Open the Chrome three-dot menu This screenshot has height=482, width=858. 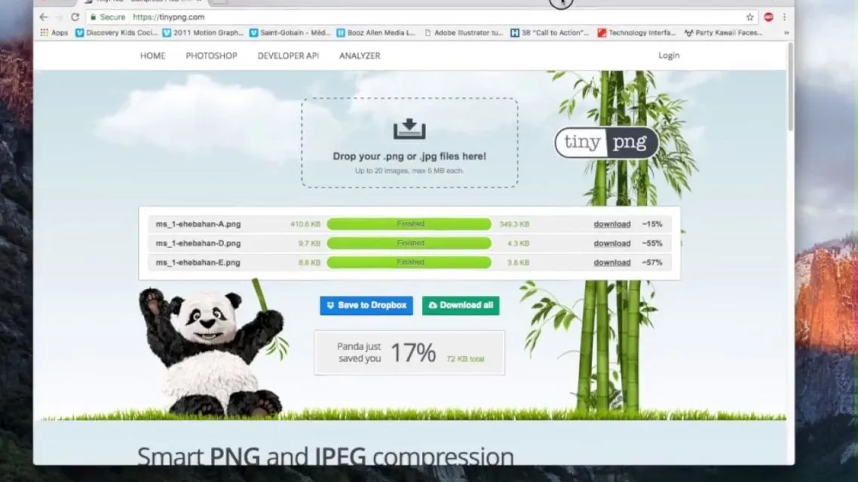click(784, 17)
